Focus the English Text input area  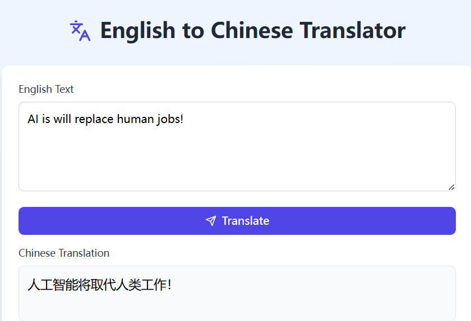(237, 147)
